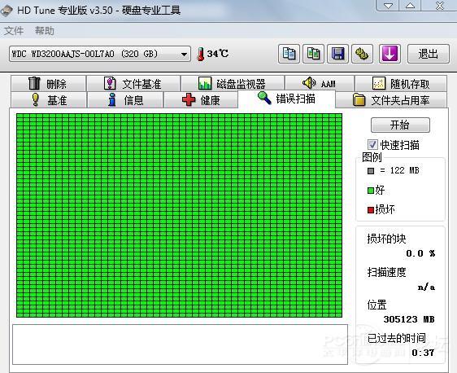This screenshot has height=373, width=457.
Task: Click the HD Tune title bar icon
Action: click(7, 11)
